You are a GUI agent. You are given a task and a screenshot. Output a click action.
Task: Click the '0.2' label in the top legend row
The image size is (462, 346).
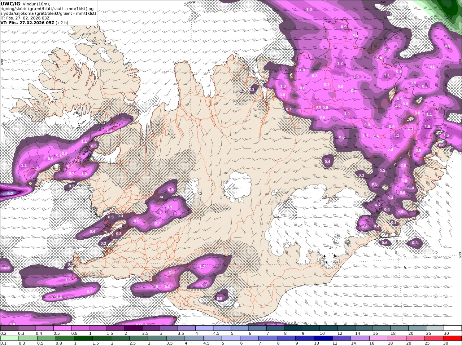point(3,333)
